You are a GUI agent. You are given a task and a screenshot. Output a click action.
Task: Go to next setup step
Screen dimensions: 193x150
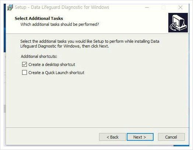(140, 137)
